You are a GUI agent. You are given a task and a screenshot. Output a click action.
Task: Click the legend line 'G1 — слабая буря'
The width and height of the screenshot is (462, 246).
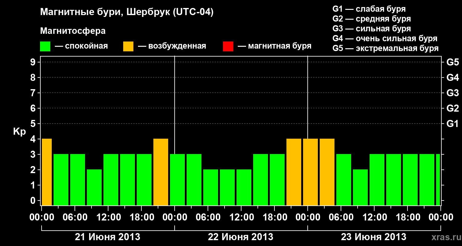[369, 9]
